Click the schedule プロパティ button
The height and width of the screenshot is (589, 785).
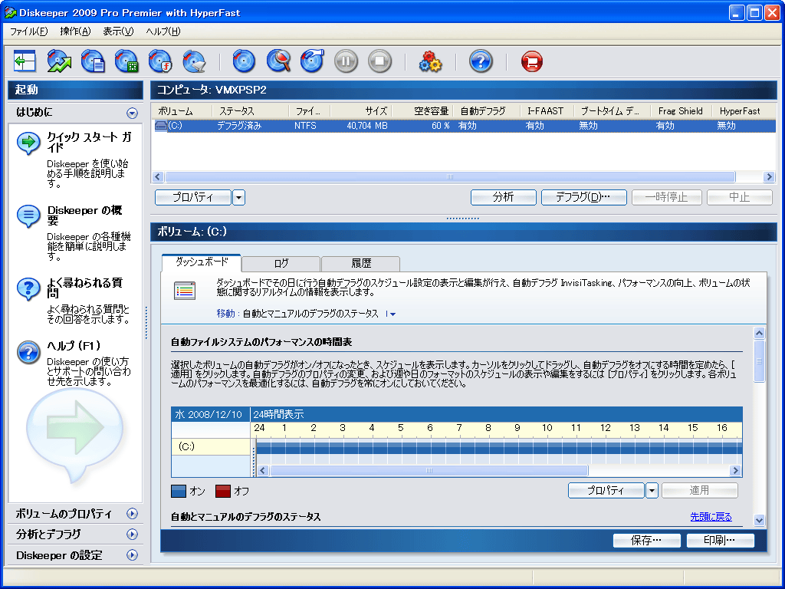click(x=606, y=490)
